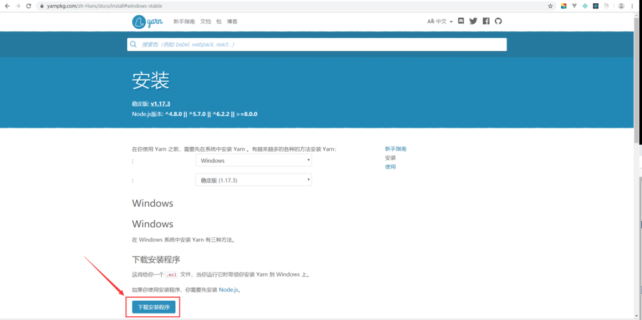Viewport: 642px width, 320px height.
Task: Click the .msi inline code text
Action: click(171, 275)
